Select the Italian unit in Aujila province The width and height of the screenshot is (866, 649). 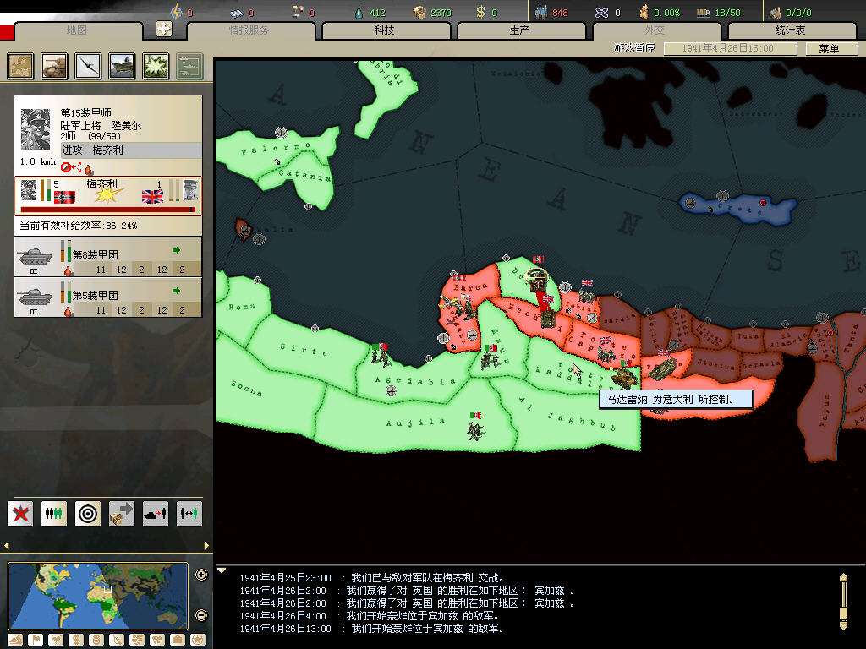(x=475, y=427)
